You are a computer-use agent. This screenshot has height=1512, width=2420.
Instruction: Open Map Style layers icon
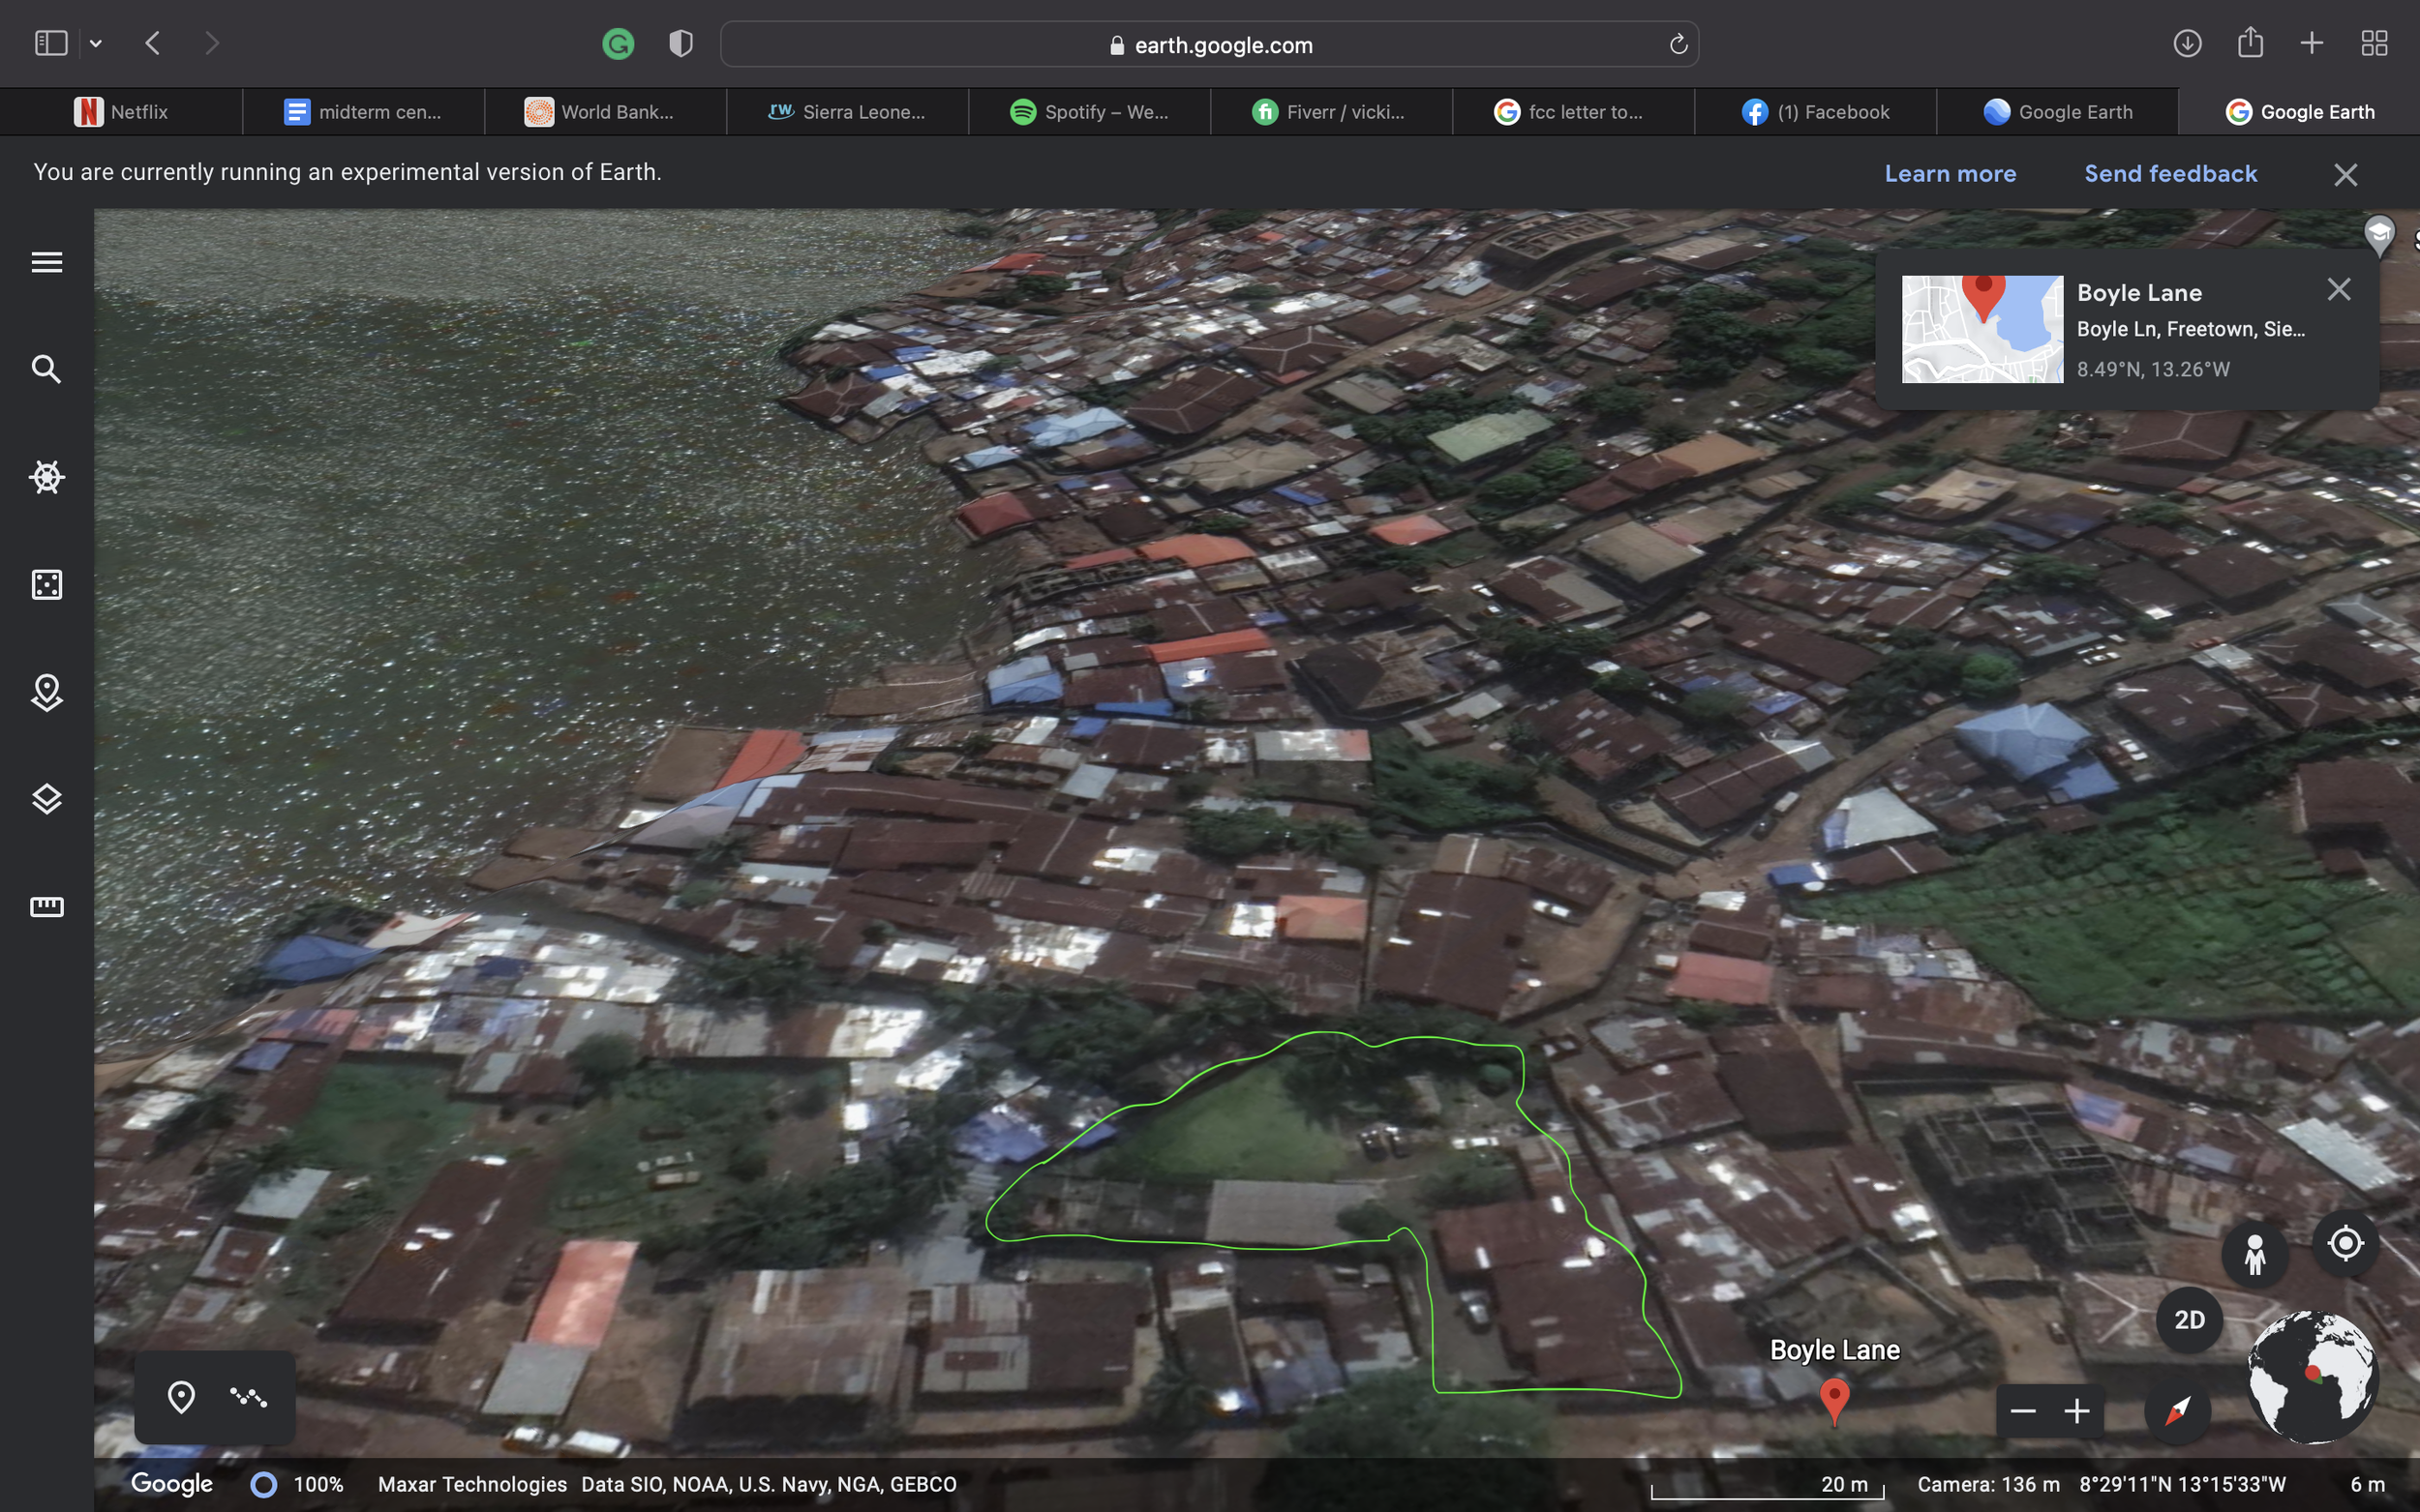47,799
